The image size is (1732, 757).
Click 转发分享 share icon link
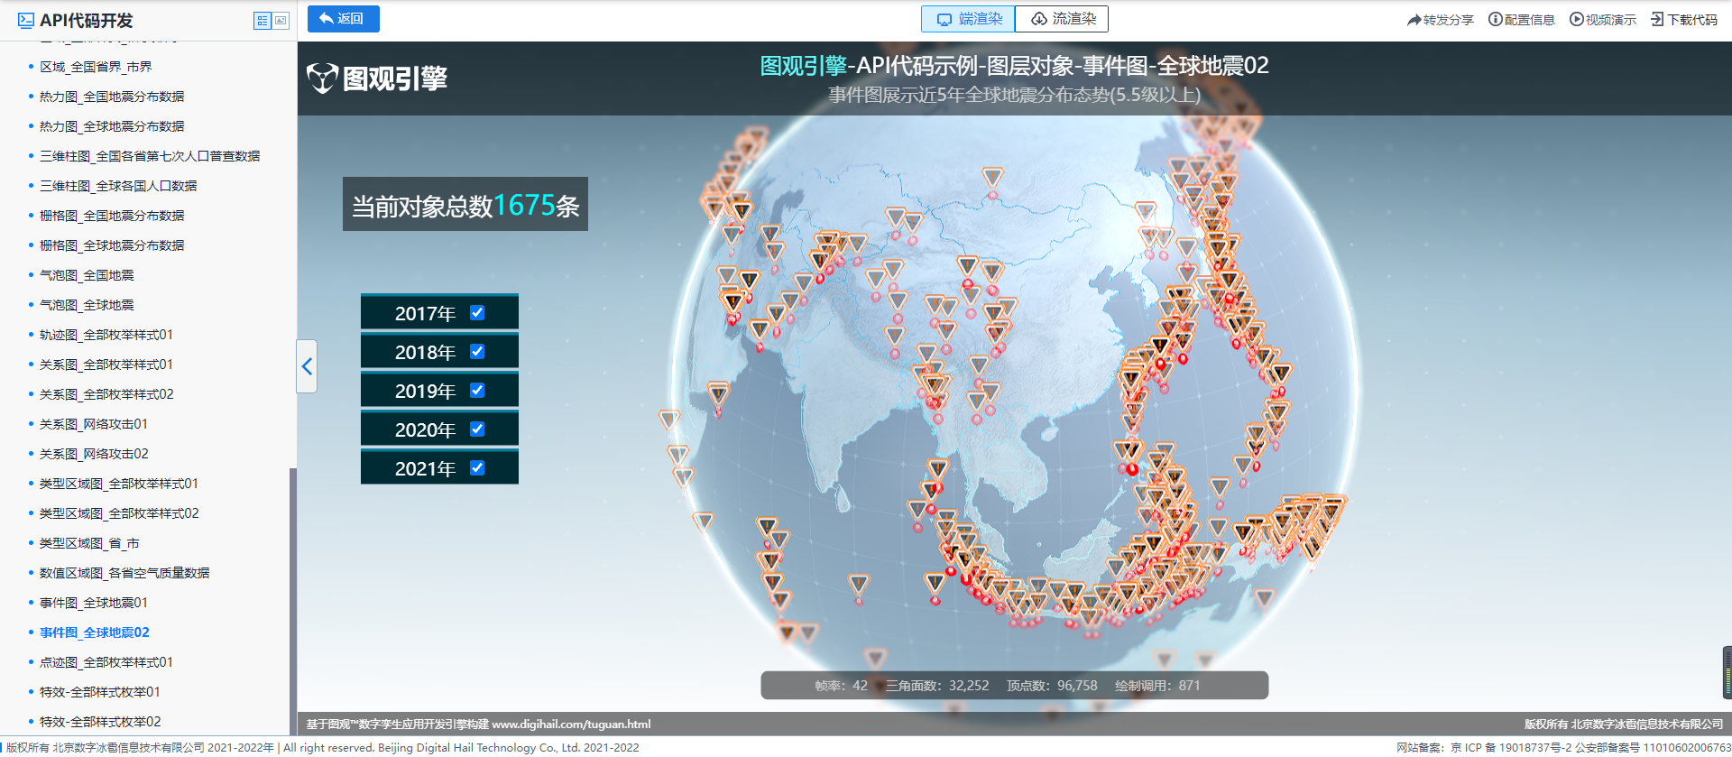1440,20
